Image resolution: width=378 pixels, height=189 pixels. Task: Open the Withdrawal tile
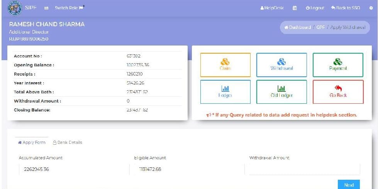[281, 65]
